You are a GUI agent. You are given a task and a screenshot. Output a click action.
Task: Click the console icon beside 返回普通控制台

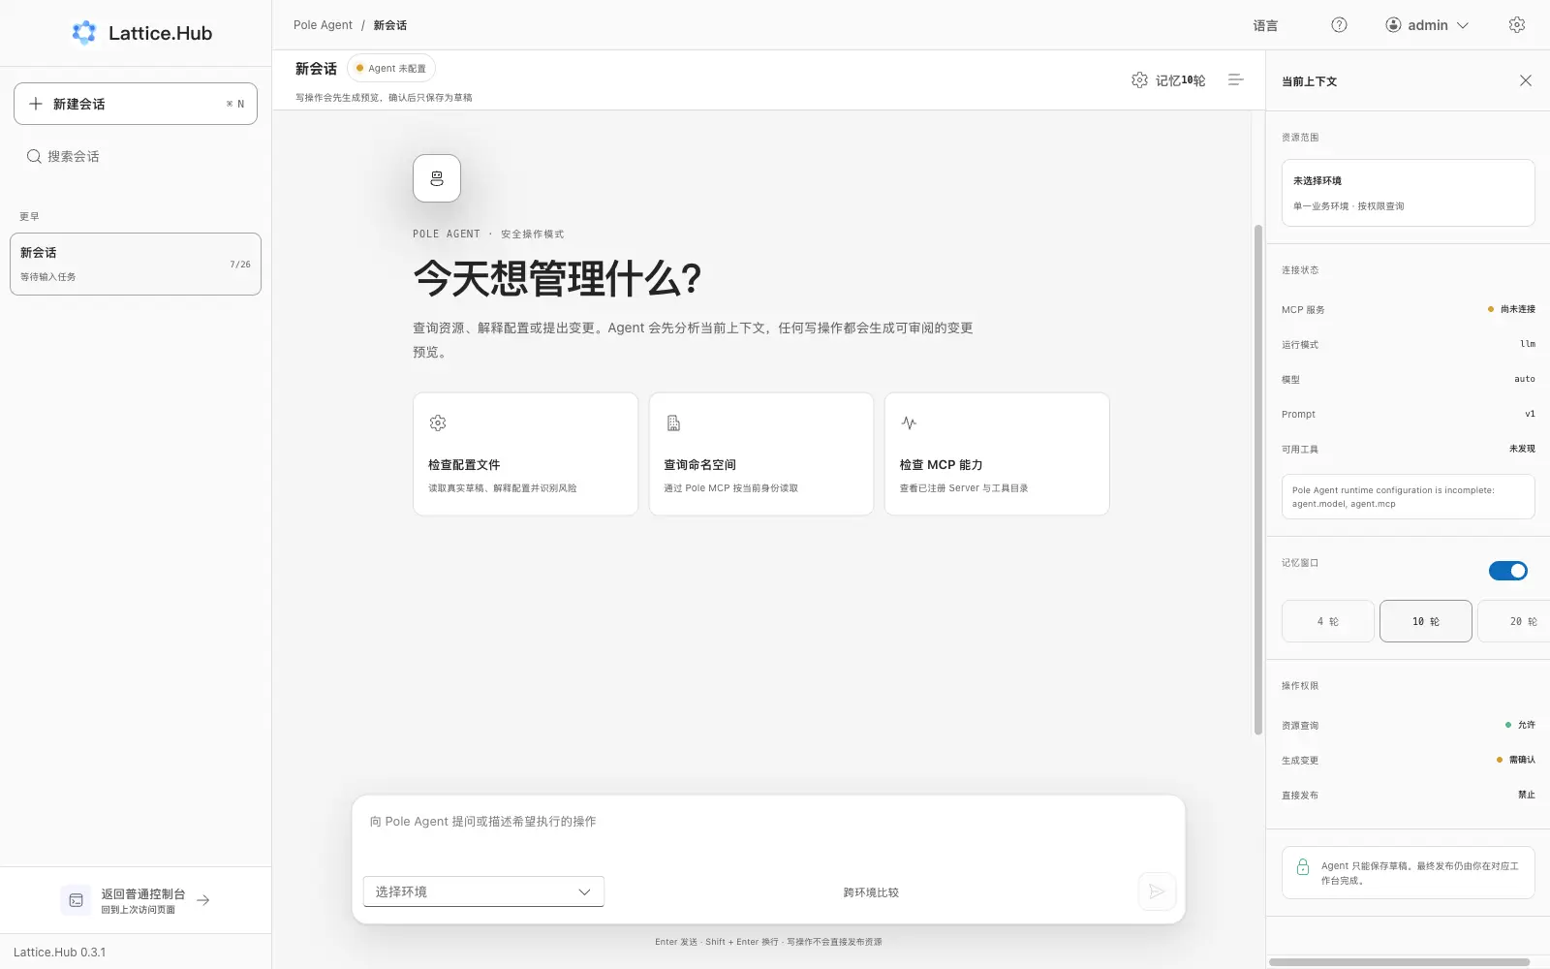coord(76,900)
